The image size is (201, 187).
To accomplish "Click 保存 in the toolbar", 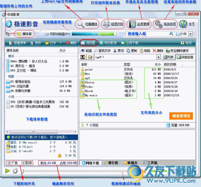I will click(36, 43).
